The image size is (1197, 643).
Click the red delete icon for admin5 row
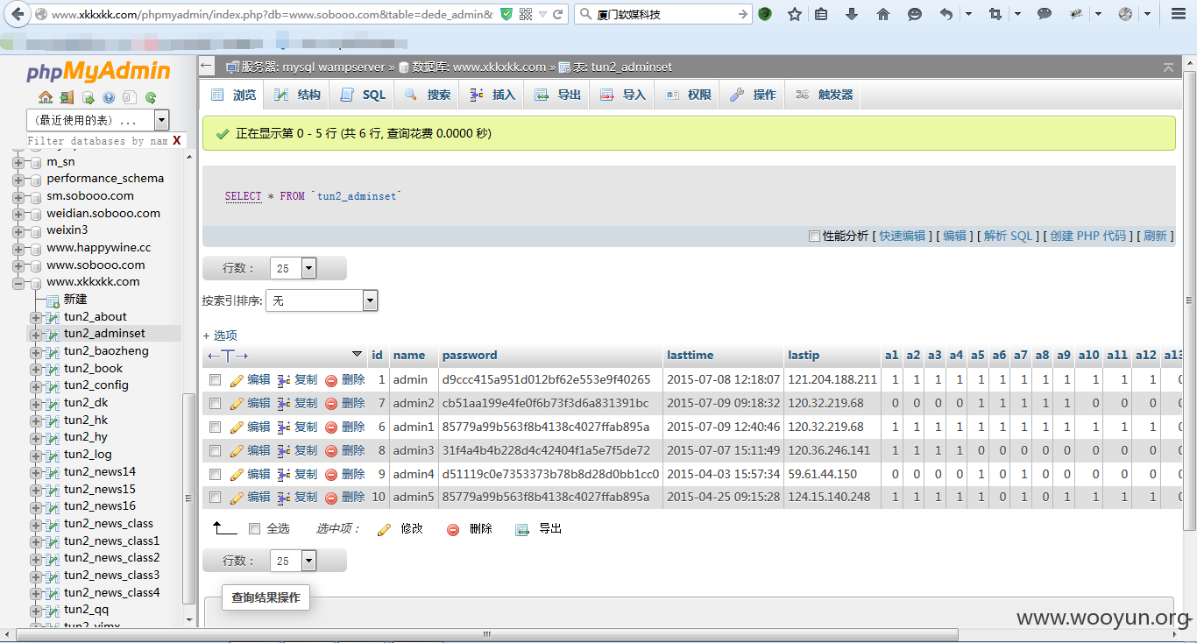[x=331, y=498]
